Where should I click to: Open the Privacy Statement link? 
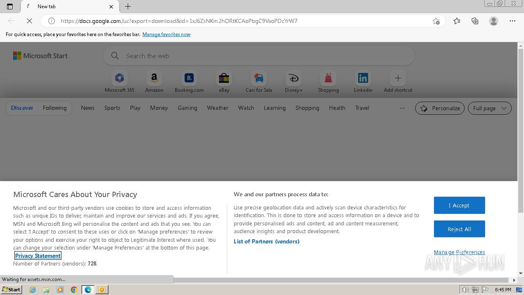click(38, 256)
